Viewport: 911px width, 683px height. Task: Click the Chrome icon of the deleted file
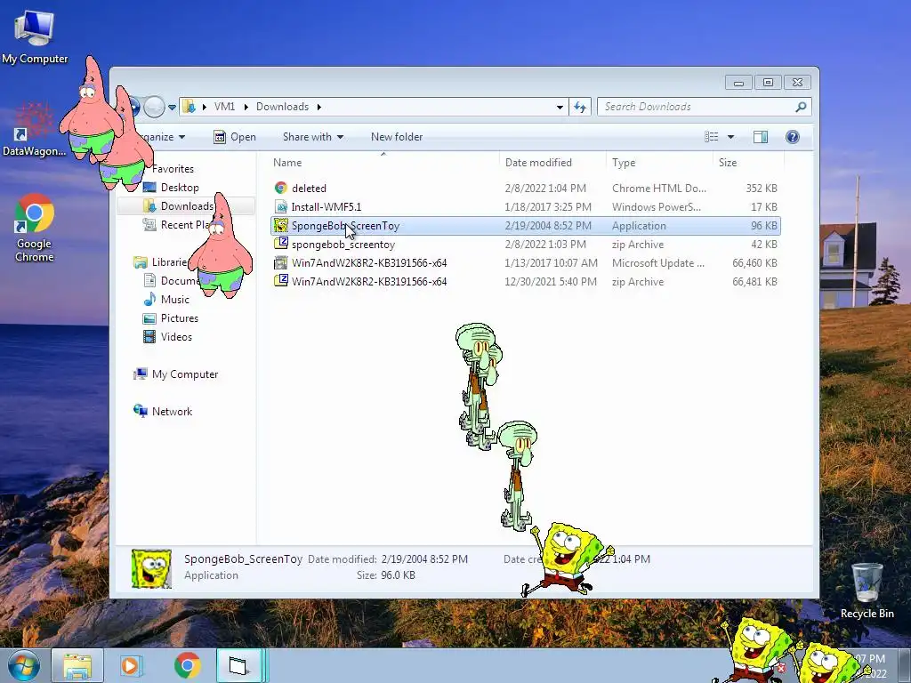(x=280, y=189)
